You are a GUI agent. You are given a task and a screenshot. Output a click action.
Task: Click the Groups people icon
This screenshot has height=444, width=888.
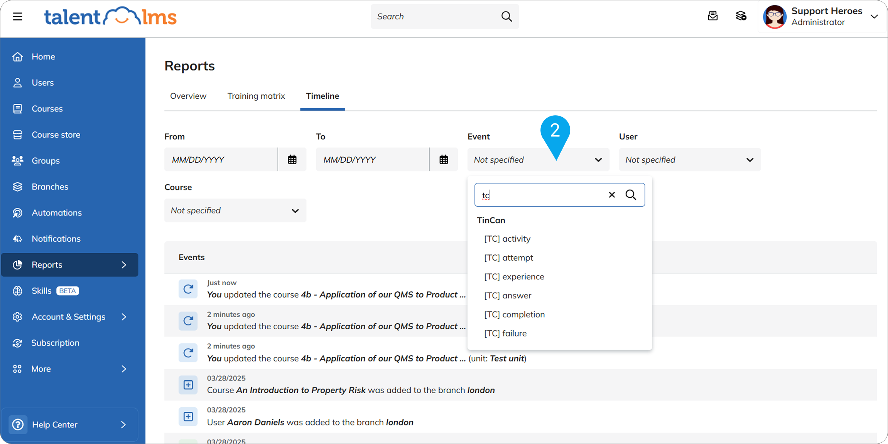(17, 161)
